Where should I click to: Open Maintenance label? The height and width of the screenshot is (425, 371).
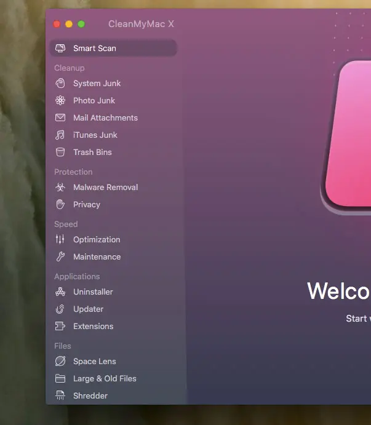[x=97, y=256]
